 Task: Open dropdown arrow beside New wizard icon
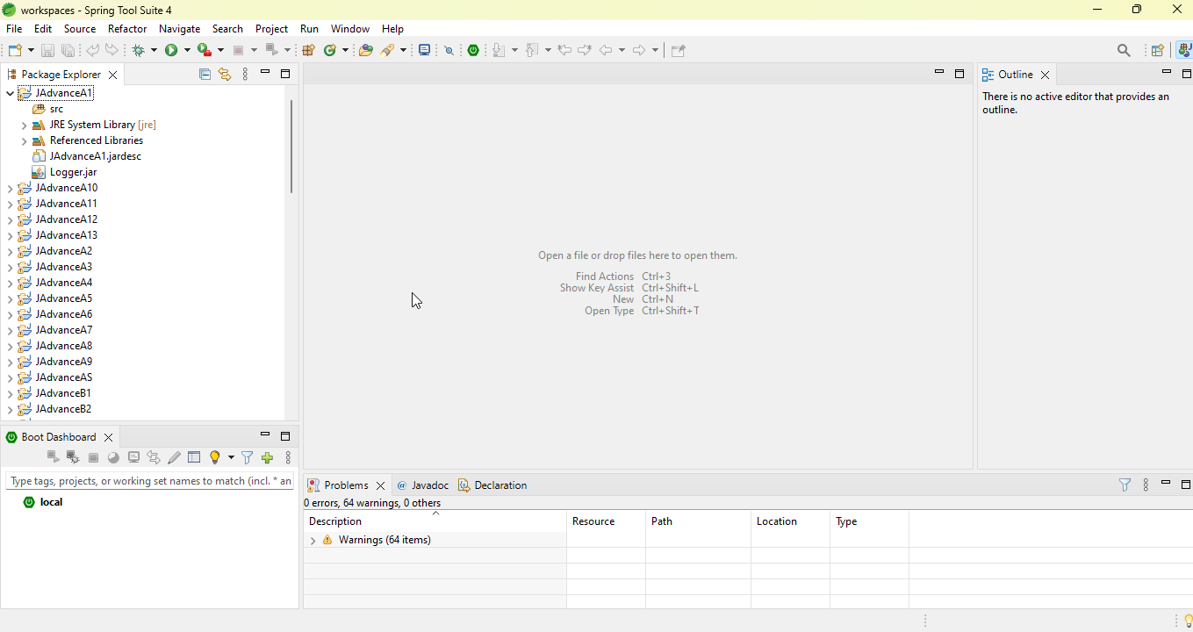tap(31, 51)
